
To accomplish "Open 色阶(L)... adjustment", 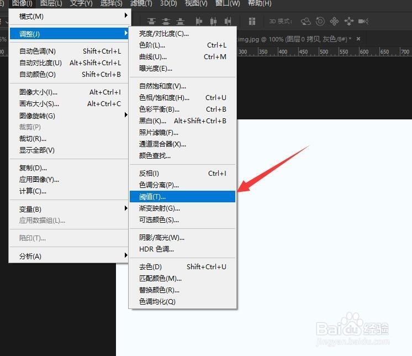I will tap(183, 45).
